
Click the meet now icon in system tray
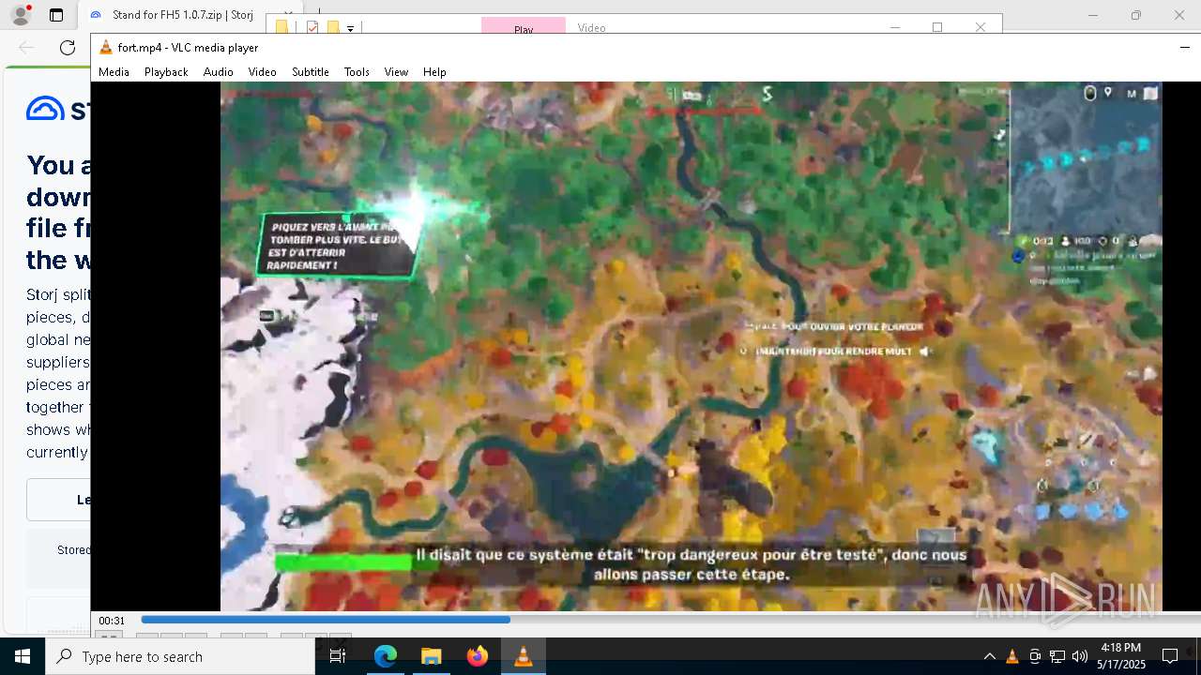pyautogui.click(x=1035, y=656)
